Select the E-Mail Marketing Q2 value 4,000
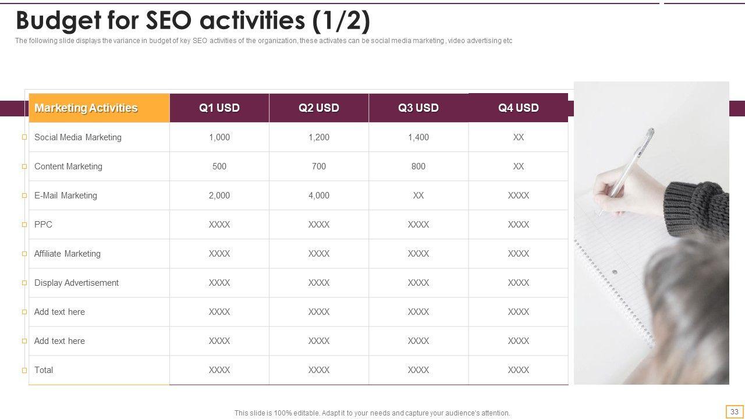745x419 pixels. coord(319,196)
